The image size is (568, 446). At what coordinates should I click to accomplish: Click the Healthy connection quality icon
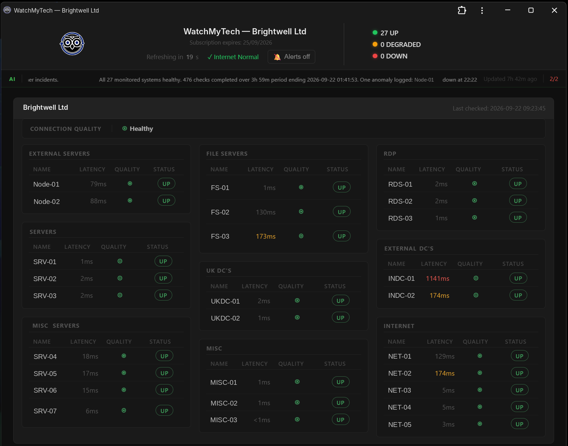(x=125, y=128)
